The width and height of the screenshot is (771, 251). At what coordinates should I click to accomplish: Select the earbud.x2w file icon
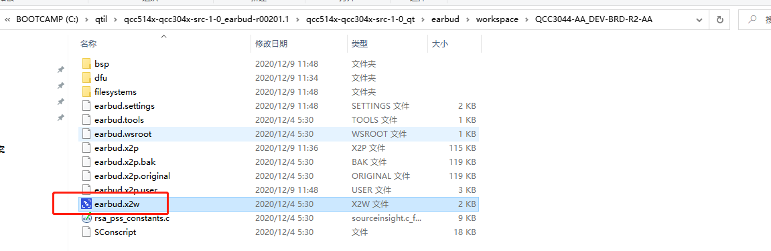(86, 204)
